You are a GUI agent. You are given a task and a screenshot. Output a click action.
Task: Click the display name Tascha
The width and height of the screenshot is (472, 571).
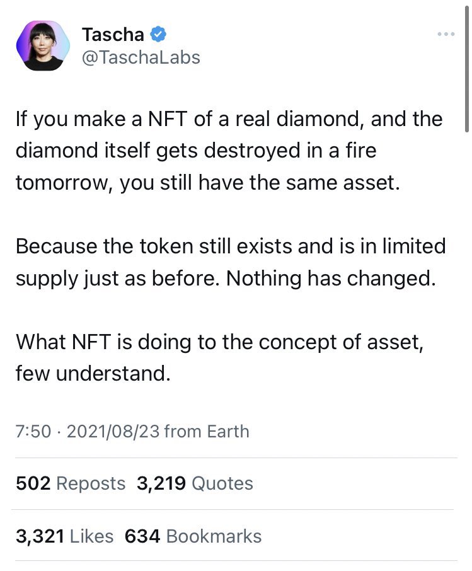coord(113,34)
